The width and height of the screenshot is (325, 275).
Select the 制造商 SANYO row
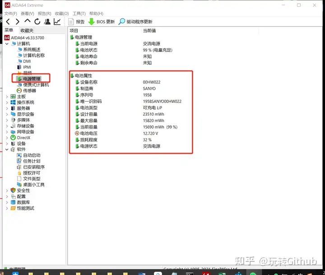tap(116, 89)
